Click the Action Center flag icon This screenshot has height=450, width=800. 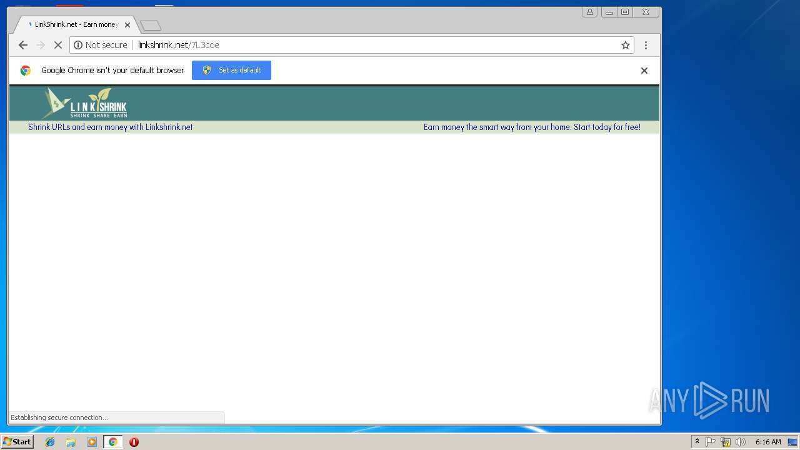(x=711, y=442)
